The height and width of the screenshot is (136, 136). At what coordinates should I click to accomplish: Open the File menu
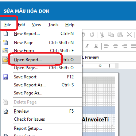click(x=8, y=25)
